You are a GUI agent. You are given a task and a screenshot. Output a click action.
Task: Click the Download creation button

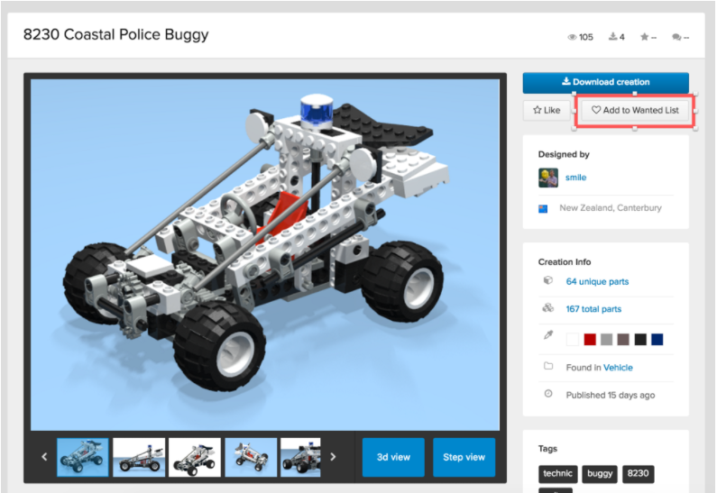[605, 82]
